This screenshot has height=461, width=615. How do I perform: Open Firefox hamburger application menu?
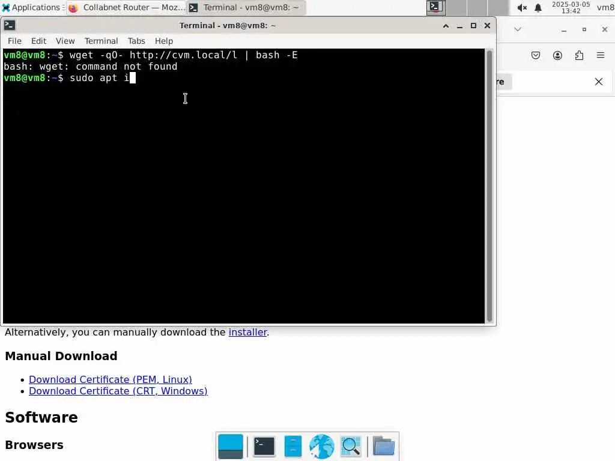tap(601, 55)
